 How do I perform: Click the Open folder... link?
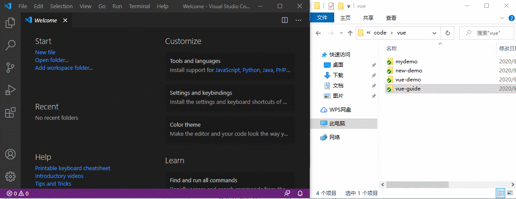point(52,60)
